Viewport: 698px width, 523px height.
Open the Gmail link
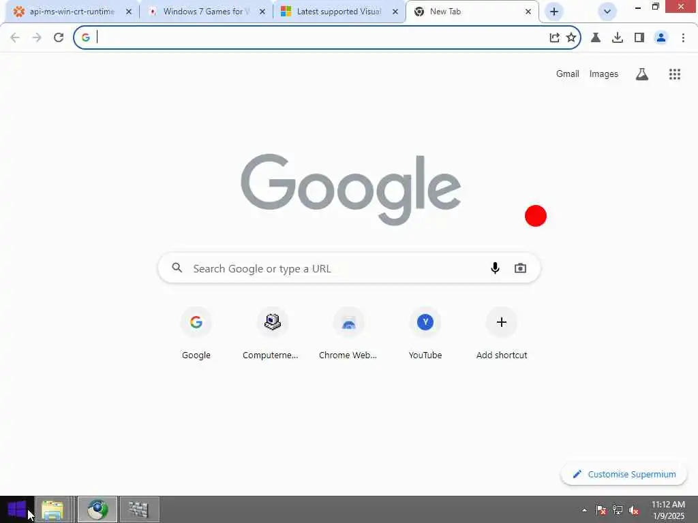tap(568, 74)
